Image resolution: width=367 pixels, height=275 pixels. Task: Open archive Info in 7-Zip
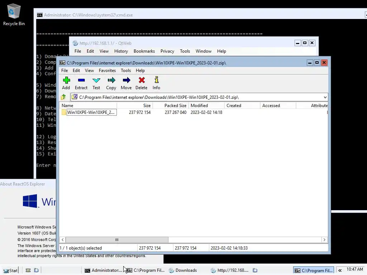coord(156,83)
